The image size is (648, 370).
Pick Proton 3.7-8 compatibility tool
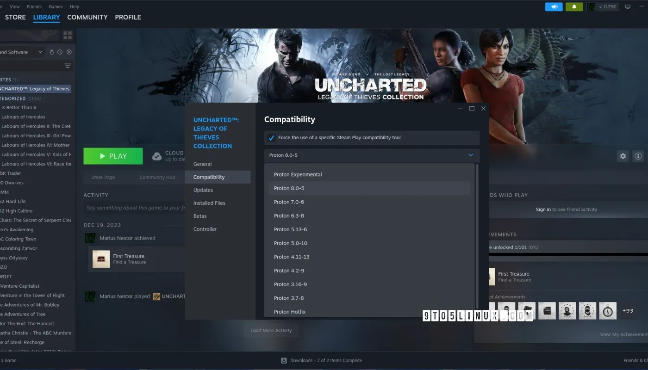[369, 298]
